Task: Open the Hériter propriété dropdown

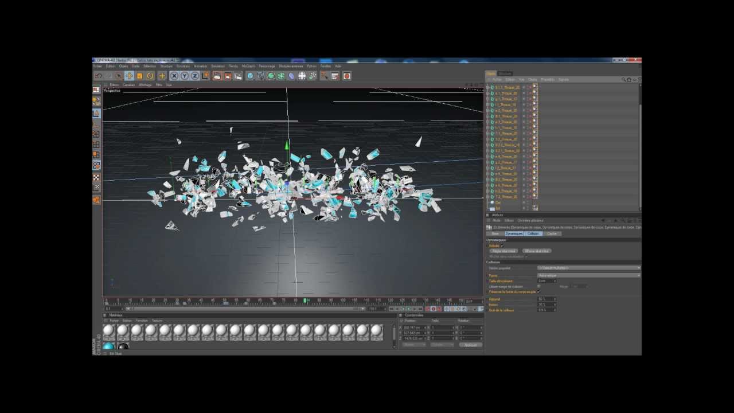Action: (x=589, y=268)
